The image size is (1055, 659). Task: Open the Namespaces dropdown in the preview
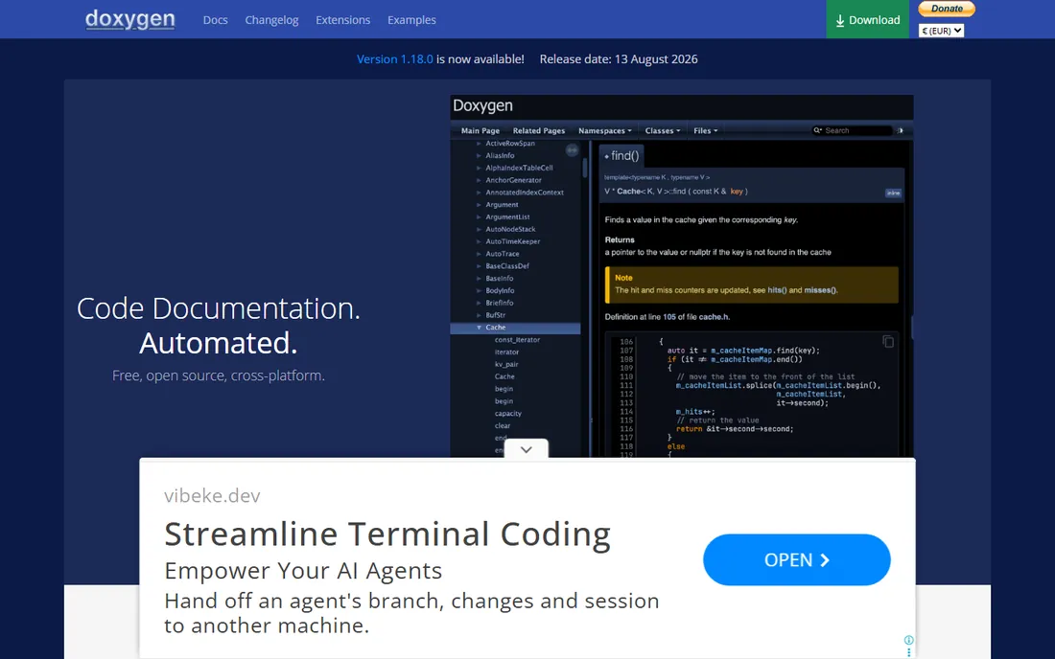point(605,131)
